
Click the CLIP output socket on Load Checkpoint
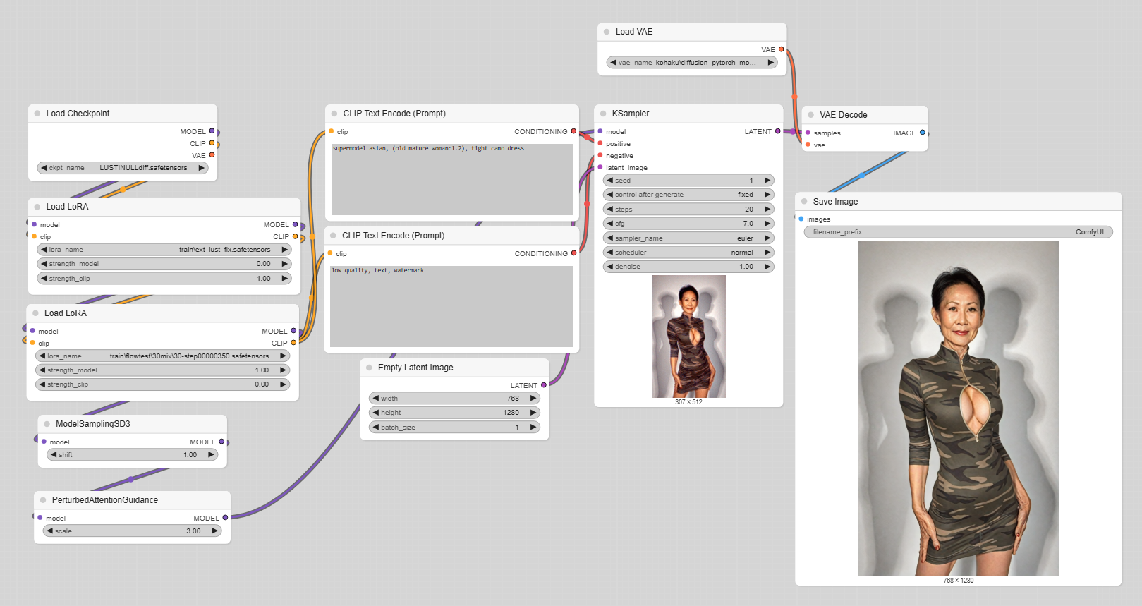click(212, 143)
